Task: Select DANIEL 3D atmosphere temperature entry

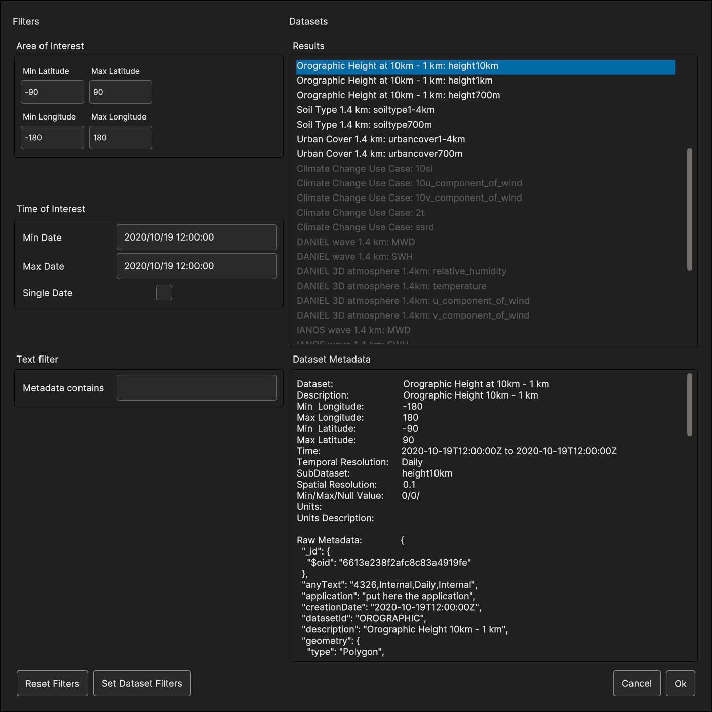Action: (x=485, y=286)
